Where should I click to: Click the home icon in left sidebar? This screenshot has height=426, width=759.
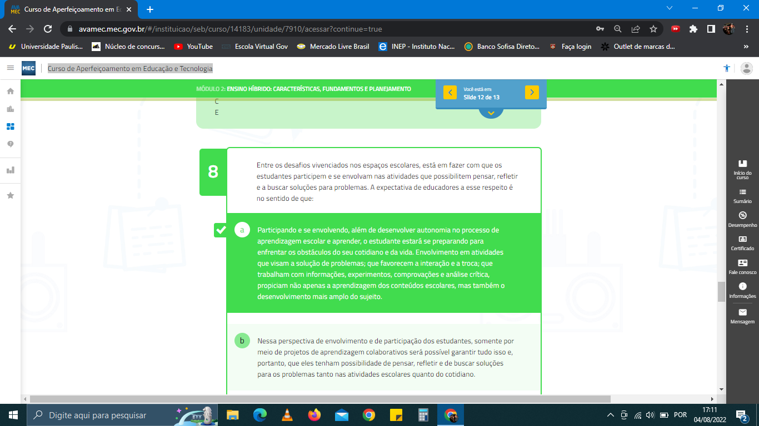coord(10,91)
